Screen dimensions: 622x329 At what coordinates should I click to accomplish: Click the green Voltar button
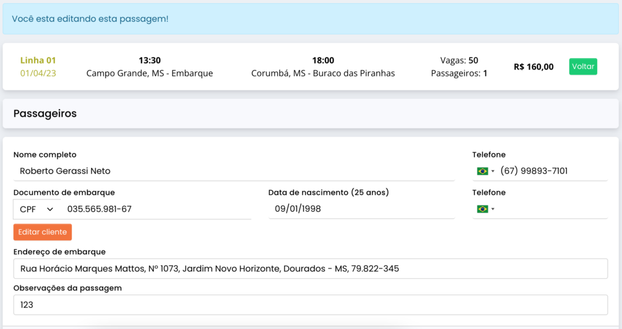point(583,67)
